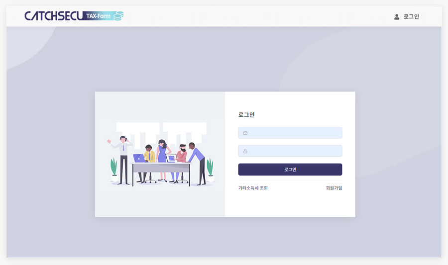Viewport: 448px width, 265px height.
Task: Click the right potted plant illustration
Action: click(x=210, y=170)
